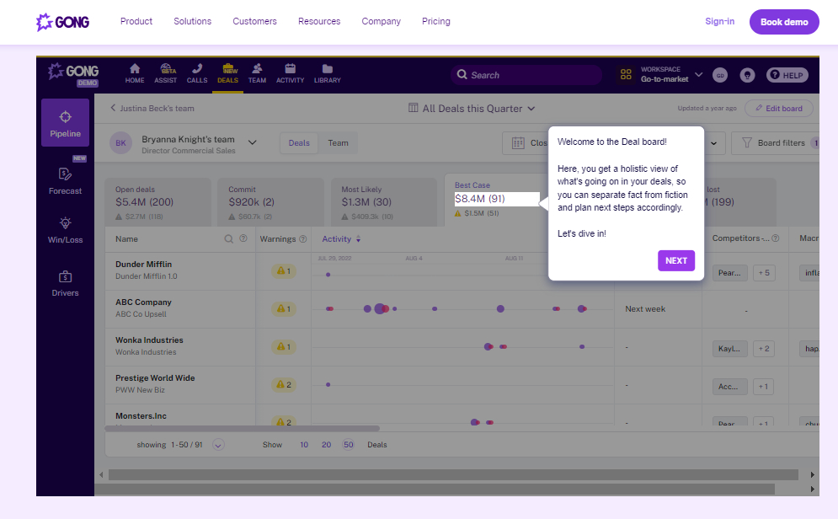Select the Deals tab in the navigation
The width and height of the screenshot is (838, 519).
point(227,74)
